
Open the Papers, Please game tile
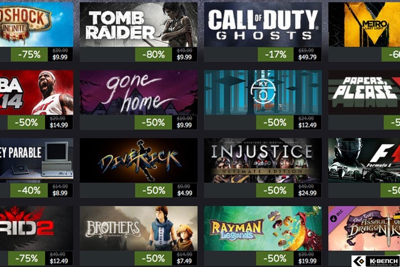364,92
